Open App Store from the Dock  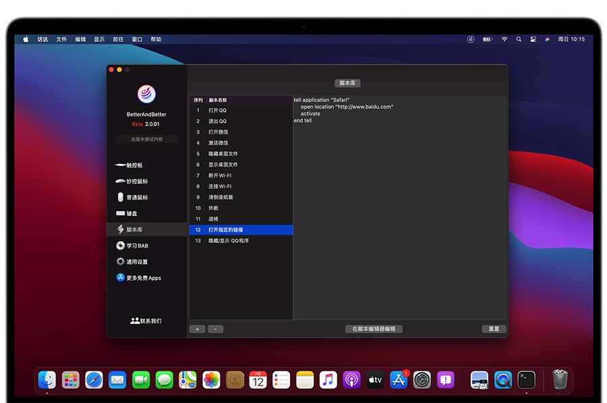(399, 380)
